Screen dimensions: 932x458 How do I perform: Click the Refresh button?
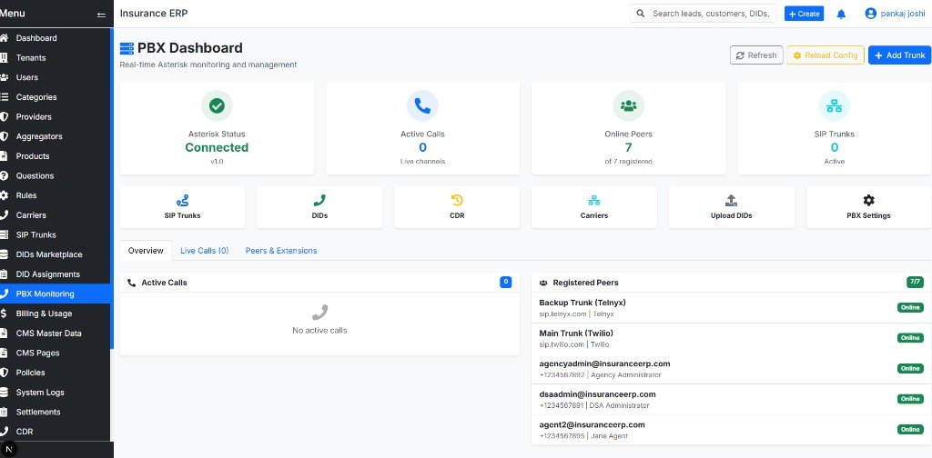[x=756, y=55]
